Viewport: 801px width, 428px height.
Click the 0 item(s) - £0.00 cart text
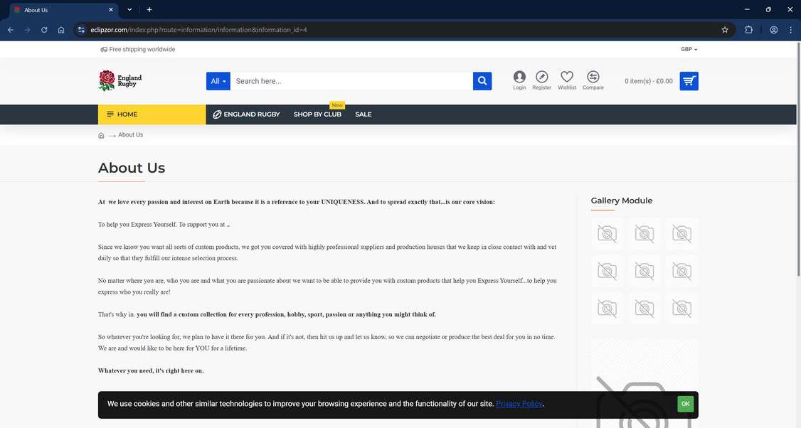coord(648,81)
